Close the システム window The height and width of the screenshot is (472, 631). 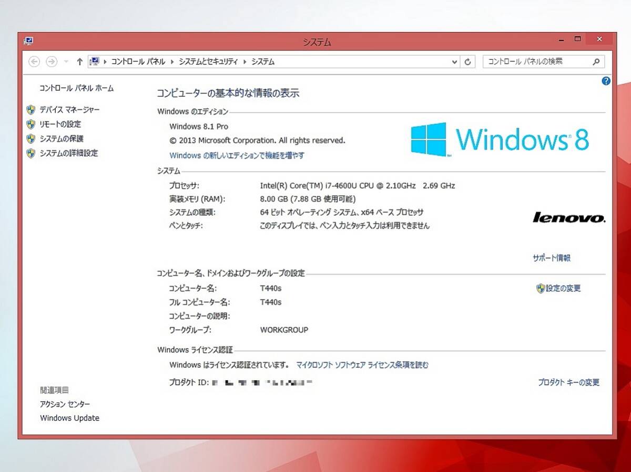click(599, 39)
